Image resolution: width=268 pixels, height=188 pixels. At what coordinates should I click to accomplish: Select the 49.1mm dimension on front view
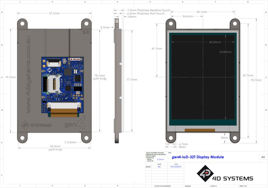(202, 12)
